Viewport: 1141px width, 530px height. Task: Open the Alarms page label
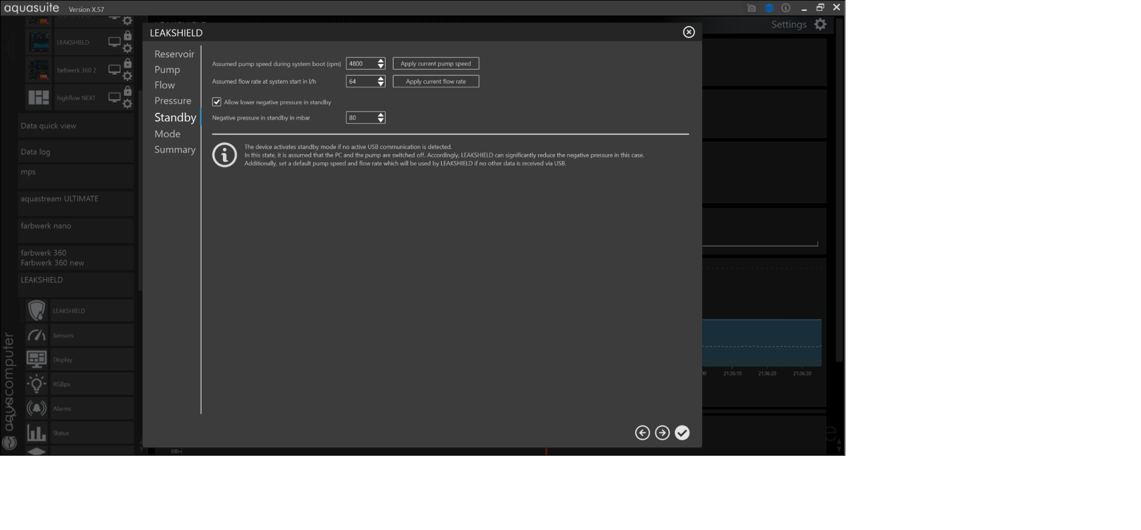pos(62,408)
